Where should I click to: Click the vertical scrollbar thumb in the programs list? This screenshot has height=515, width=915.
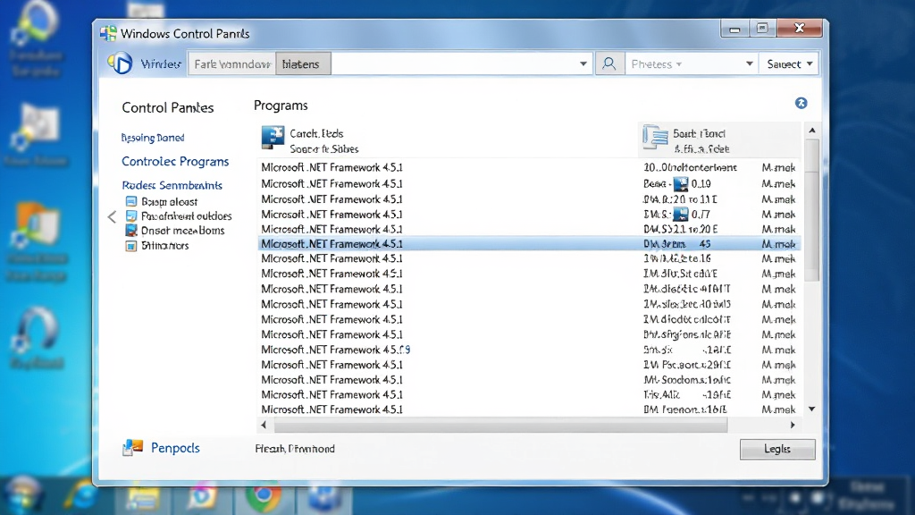(x=811, y=210)
